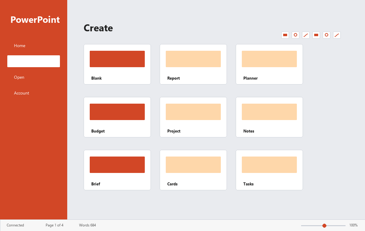Create a Blank presentation
The width and height of the screenshot is (365, 231).
(117, 64)
